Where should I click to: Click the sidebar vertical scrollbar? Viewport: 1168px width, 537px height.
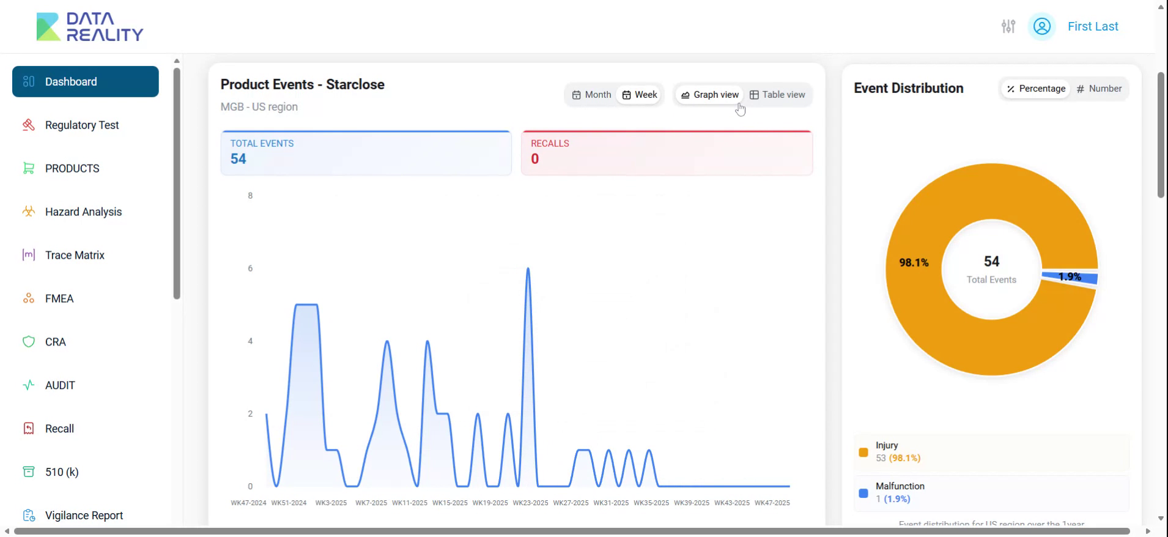pyautogui.click(x=177, y=183)
